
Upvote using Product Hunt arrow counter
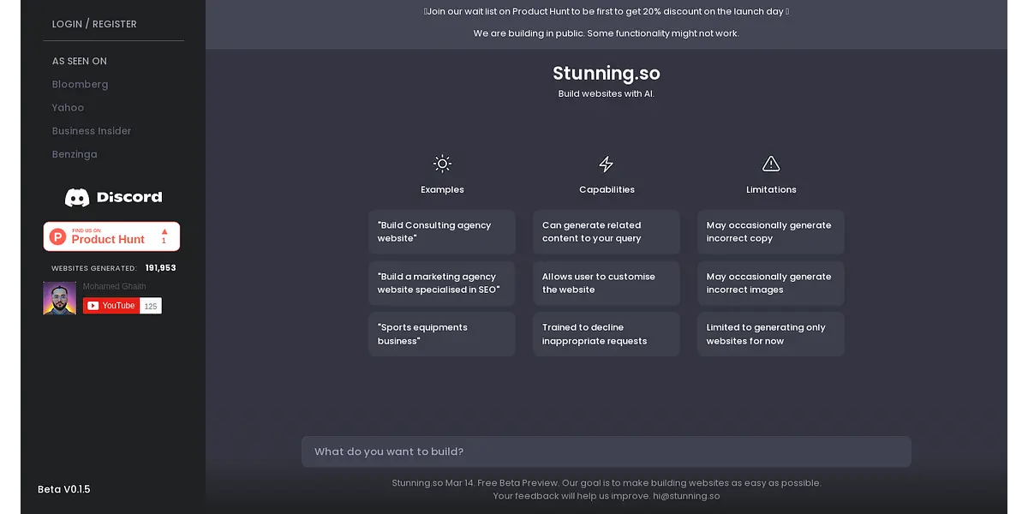click(164, 236)
